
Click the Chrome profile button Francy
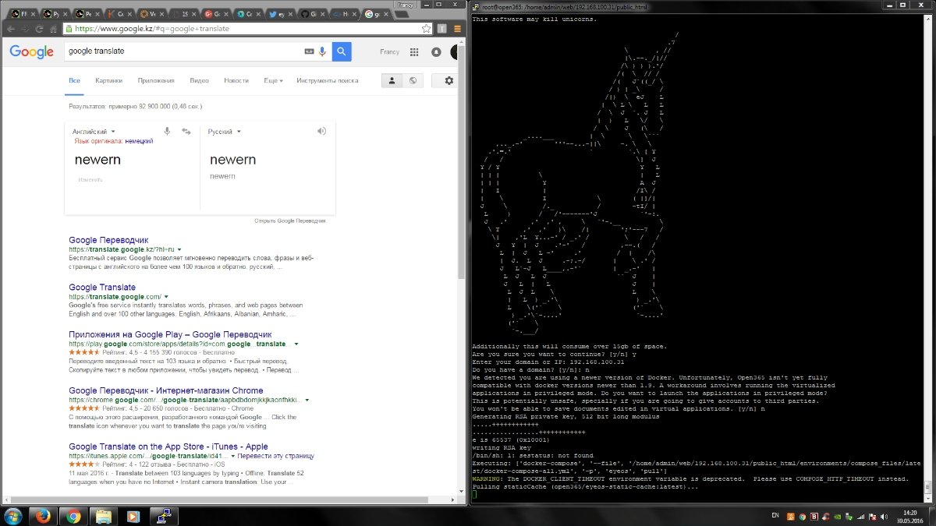pos(406,4)
